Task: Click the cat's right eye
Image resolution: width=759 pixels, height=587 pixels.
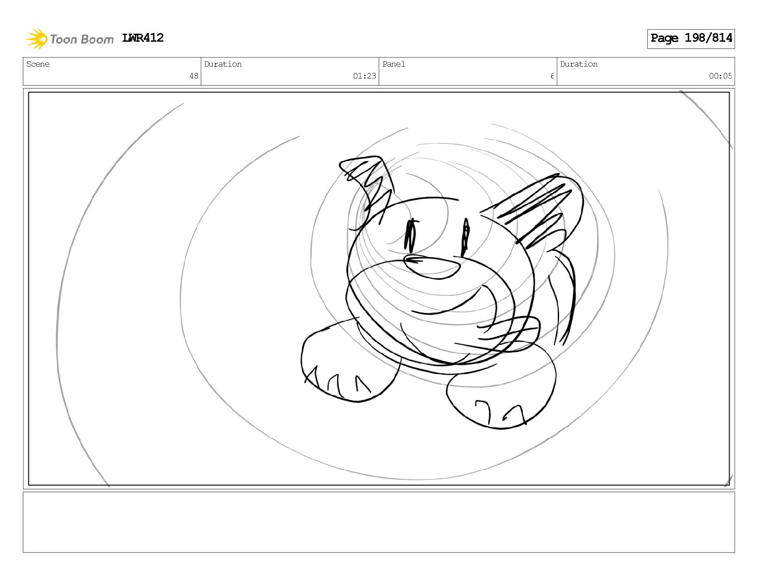Action: 465,238
